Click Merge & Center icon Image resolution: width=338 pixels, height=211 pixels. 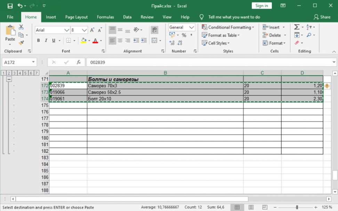pyautogui.click(x=154, y=41)
